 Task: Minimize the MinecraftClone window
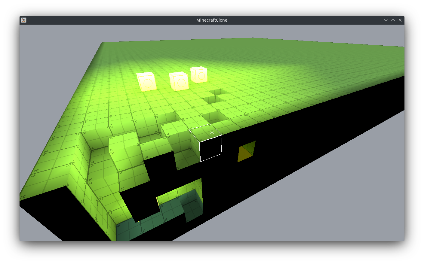coord(386,20)
